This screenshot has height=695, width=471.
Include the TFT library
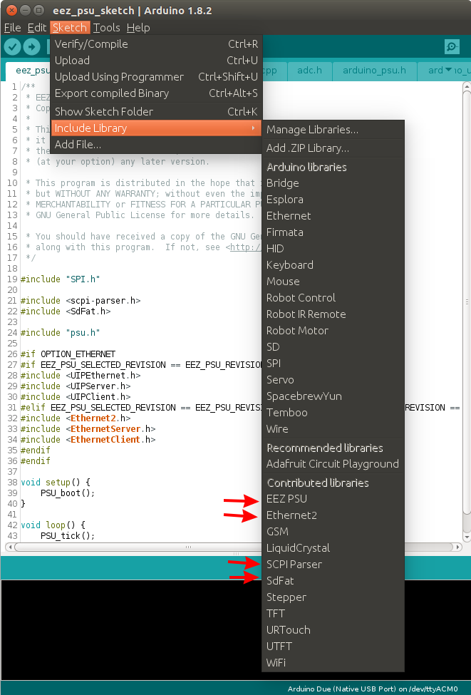click(333, 614)
